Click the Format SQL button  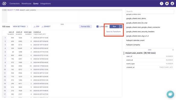click(85, 27)
